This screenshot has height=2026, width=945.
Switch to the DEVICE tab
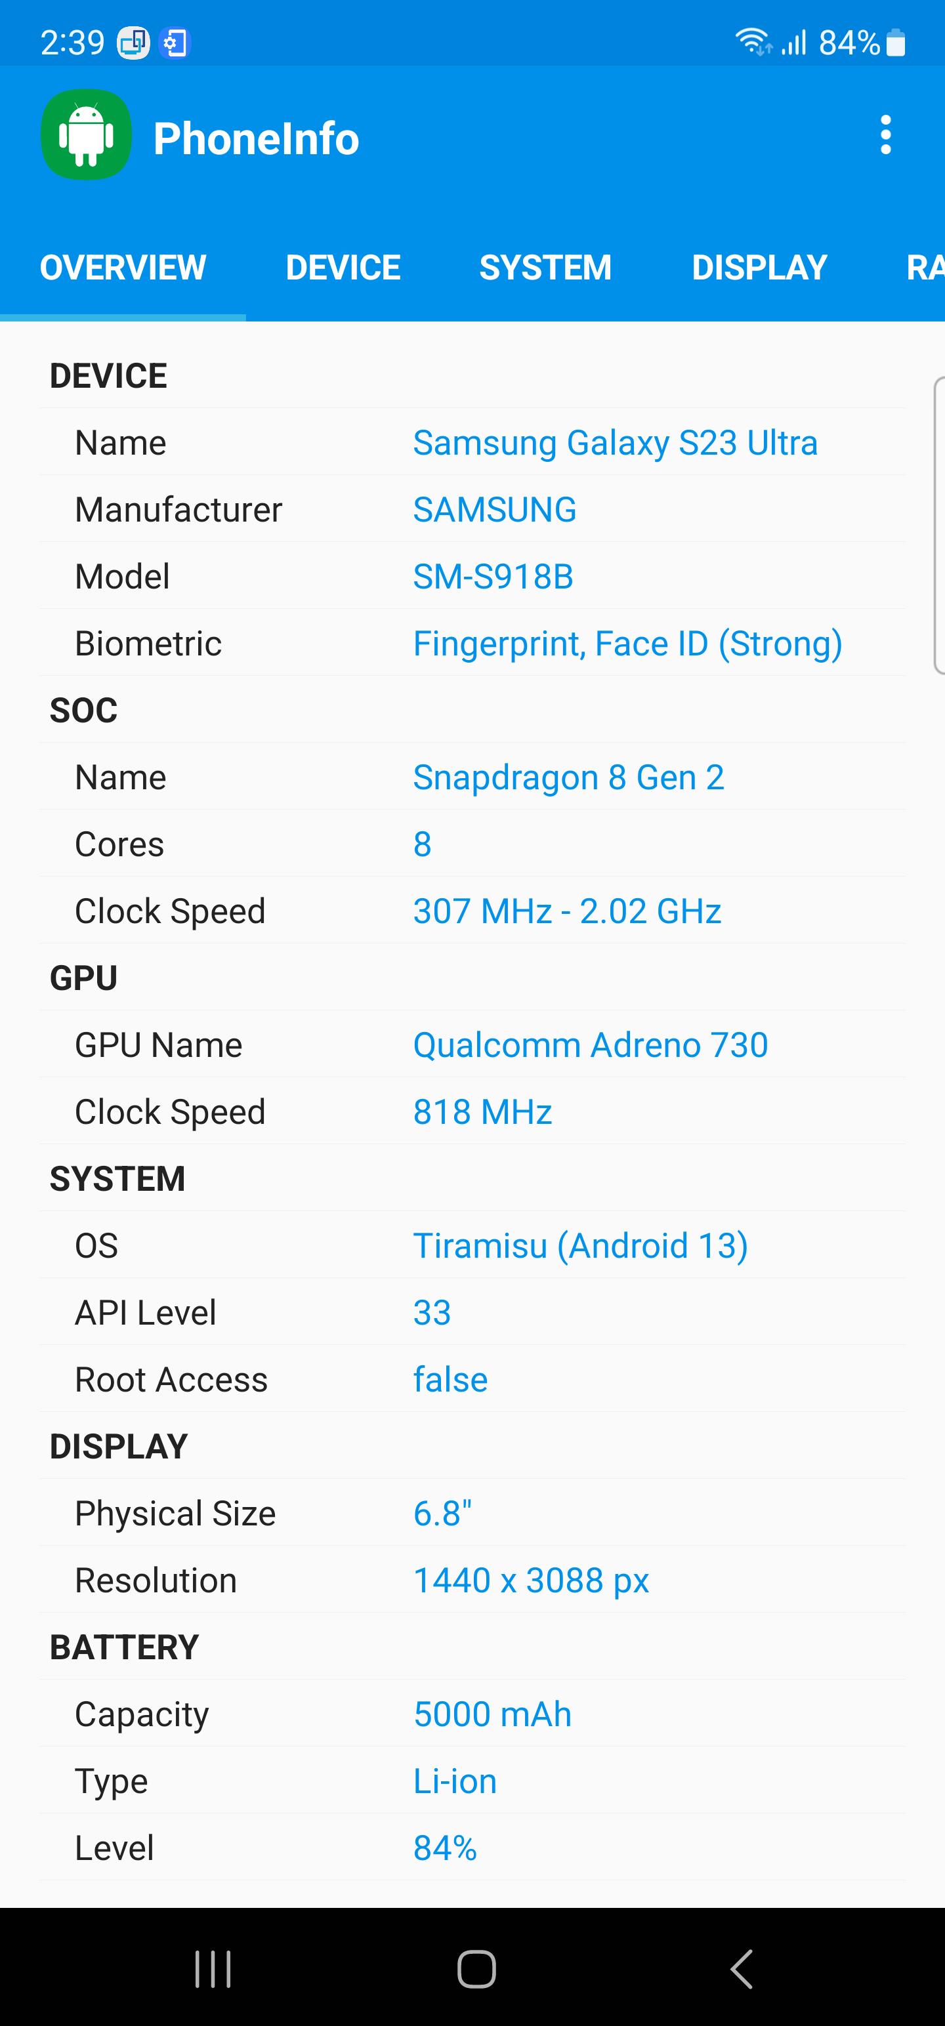pyautogui.click(x=343, y=268)
